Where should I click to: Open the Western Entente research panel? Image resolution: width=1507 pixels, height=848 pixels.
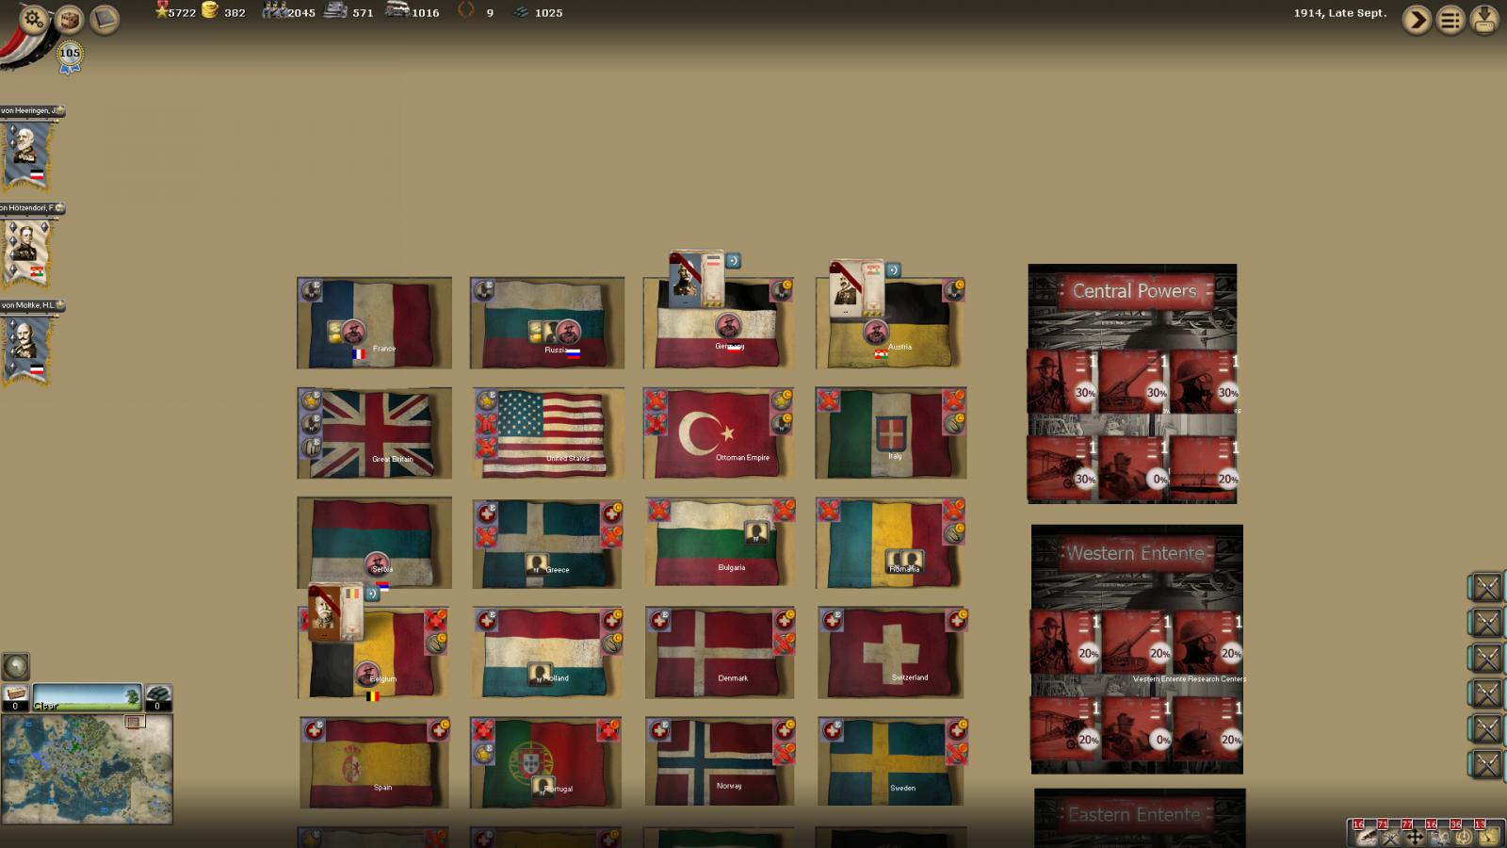pos(1136,553)
